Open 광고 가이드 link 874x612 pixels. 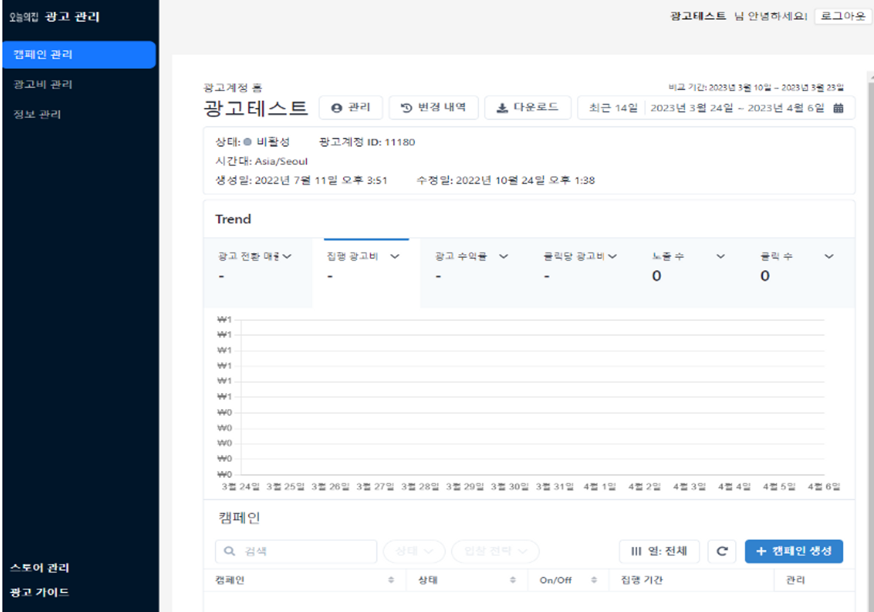(x=39, y=592)
